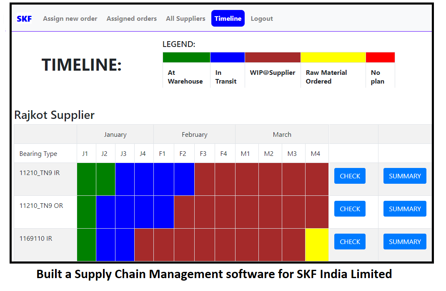
Task: Select the Timeline tab
Action: 228,18
